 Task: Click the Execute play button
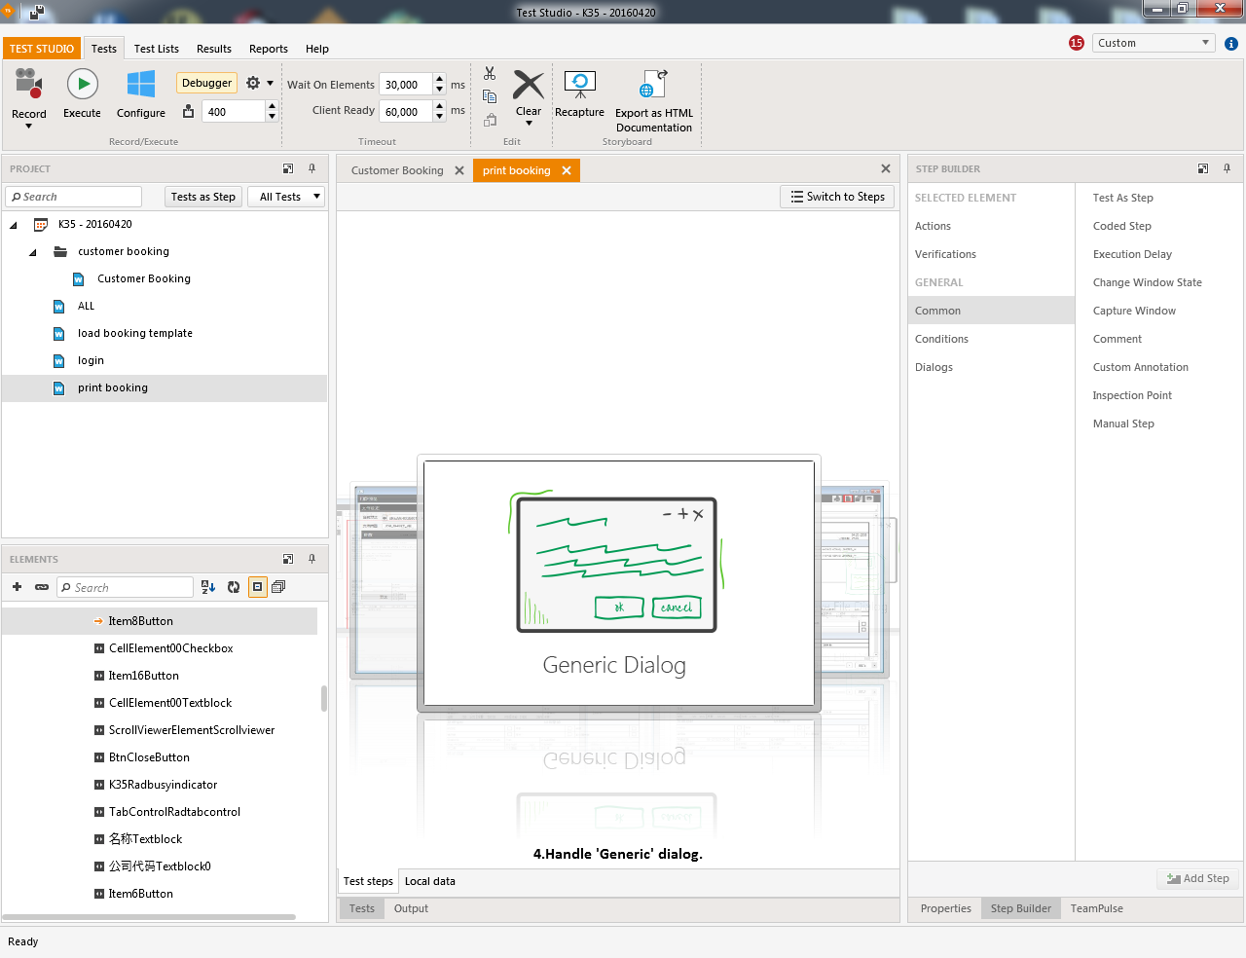(x=82, y=86)
